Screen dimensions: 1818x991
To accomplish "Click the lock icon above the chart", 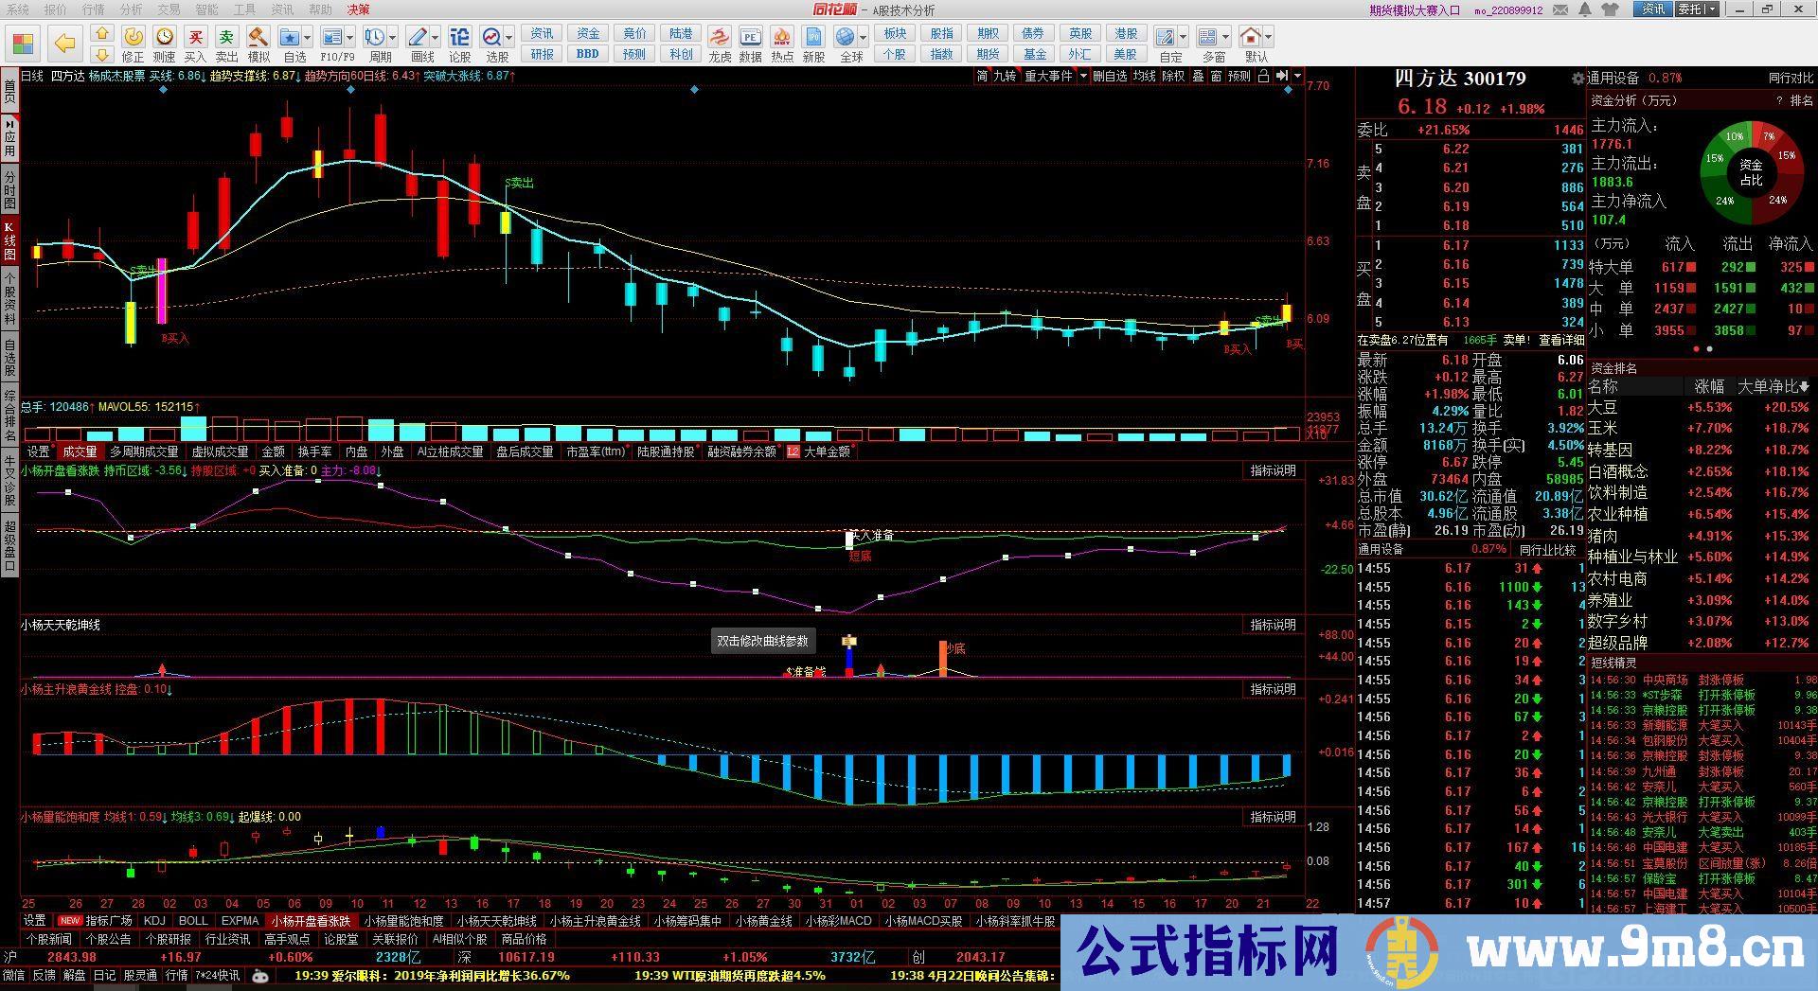I will (1262, 76).
